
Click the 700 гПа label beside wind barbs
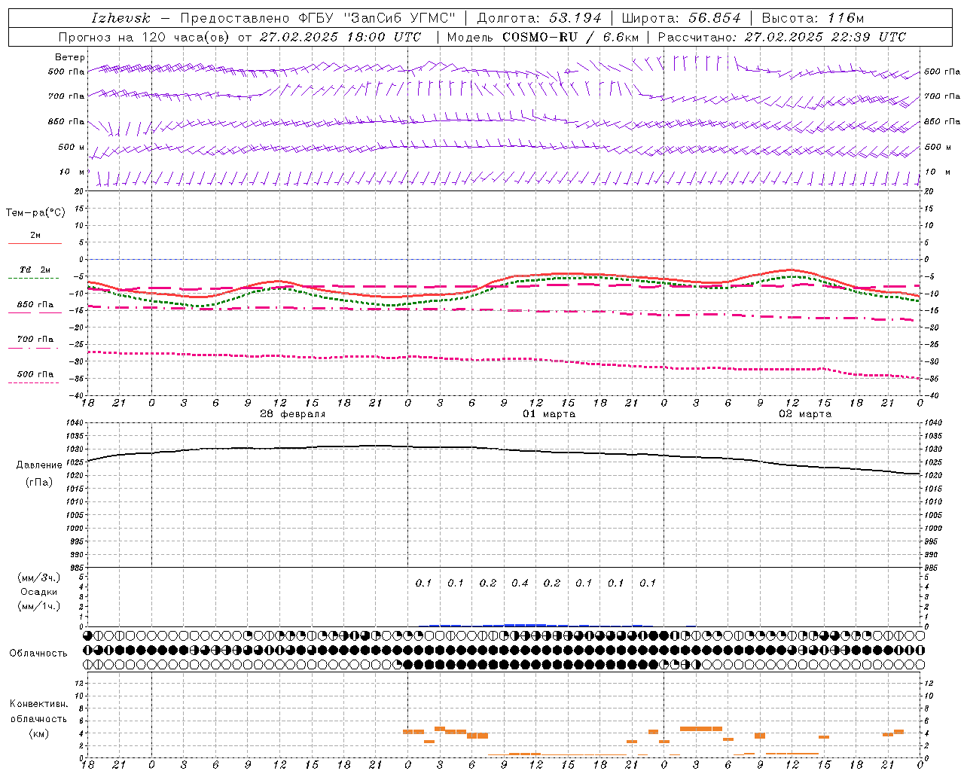66,96
